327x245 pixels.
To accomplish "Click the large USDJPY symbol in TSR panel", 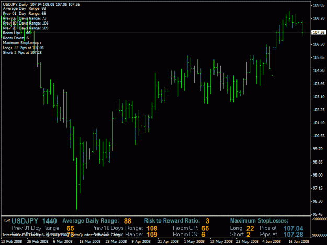I will 25,221.
